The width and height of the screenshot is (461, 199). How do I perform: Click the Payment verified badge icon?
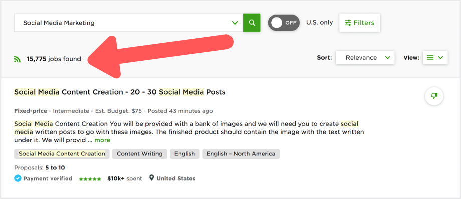pyautogui.click(x=18, y=178)
